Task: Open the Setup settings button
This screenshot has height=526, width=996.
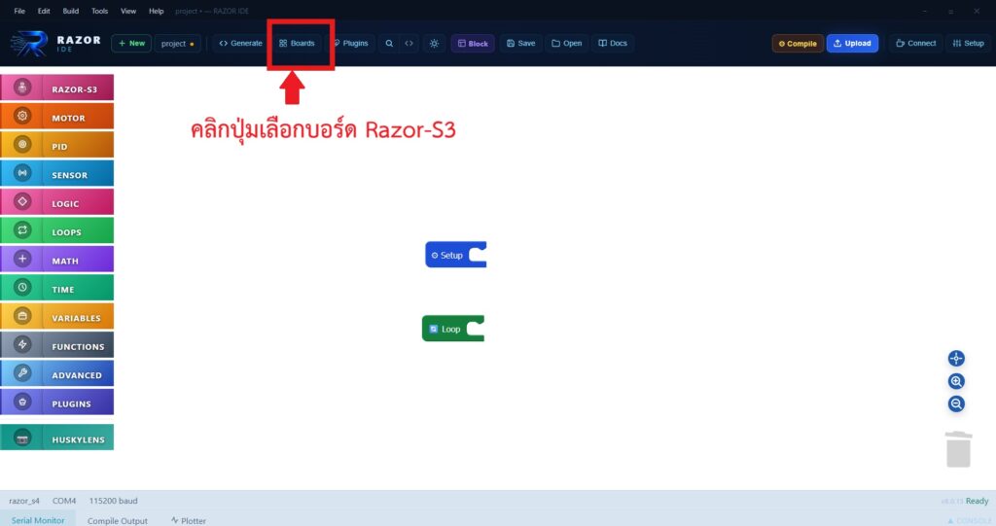Action: [969, 43]
